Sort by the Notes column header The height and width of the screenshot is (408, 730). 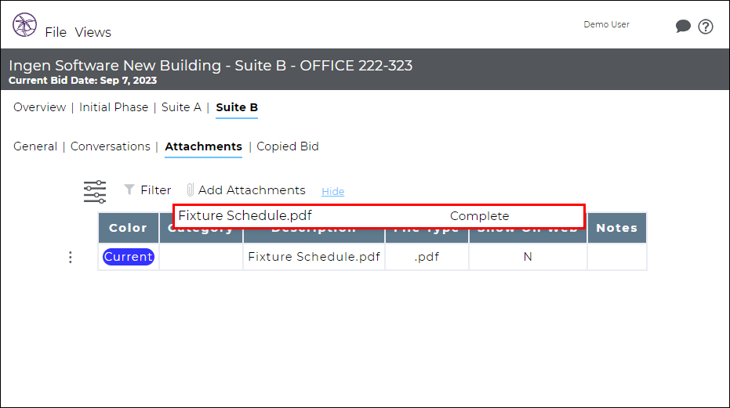[x=617, y=228]
